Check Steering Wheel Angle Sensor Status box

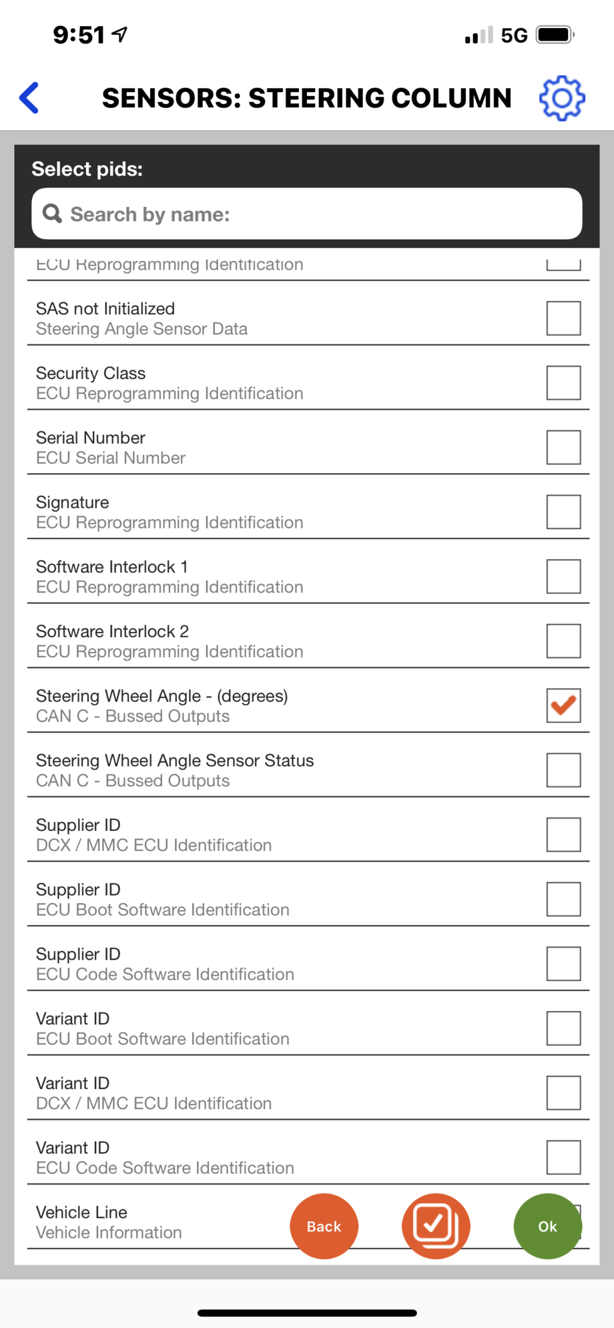tap(563, 770)
